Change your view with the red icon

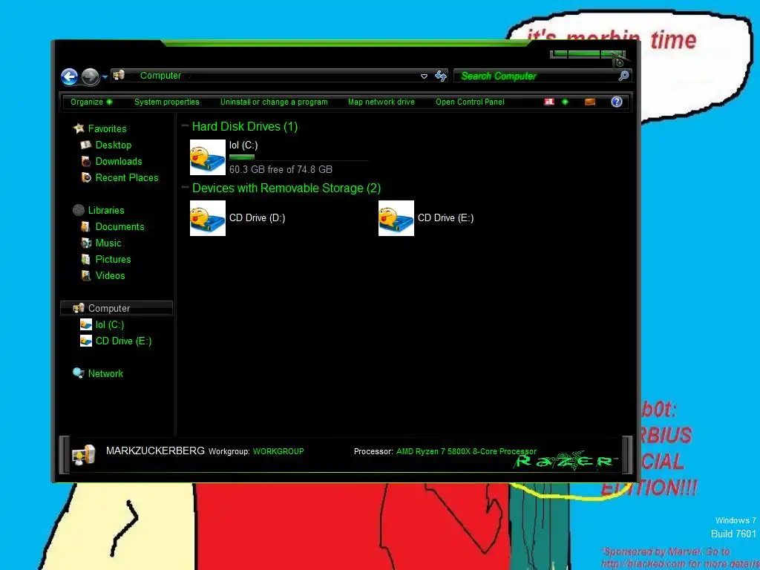pos(549,102)
